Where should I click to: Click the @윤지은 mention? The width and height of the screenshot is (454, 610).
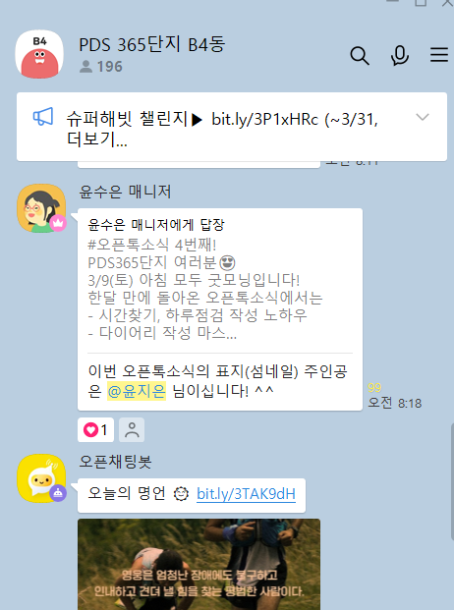click(137, 391)
